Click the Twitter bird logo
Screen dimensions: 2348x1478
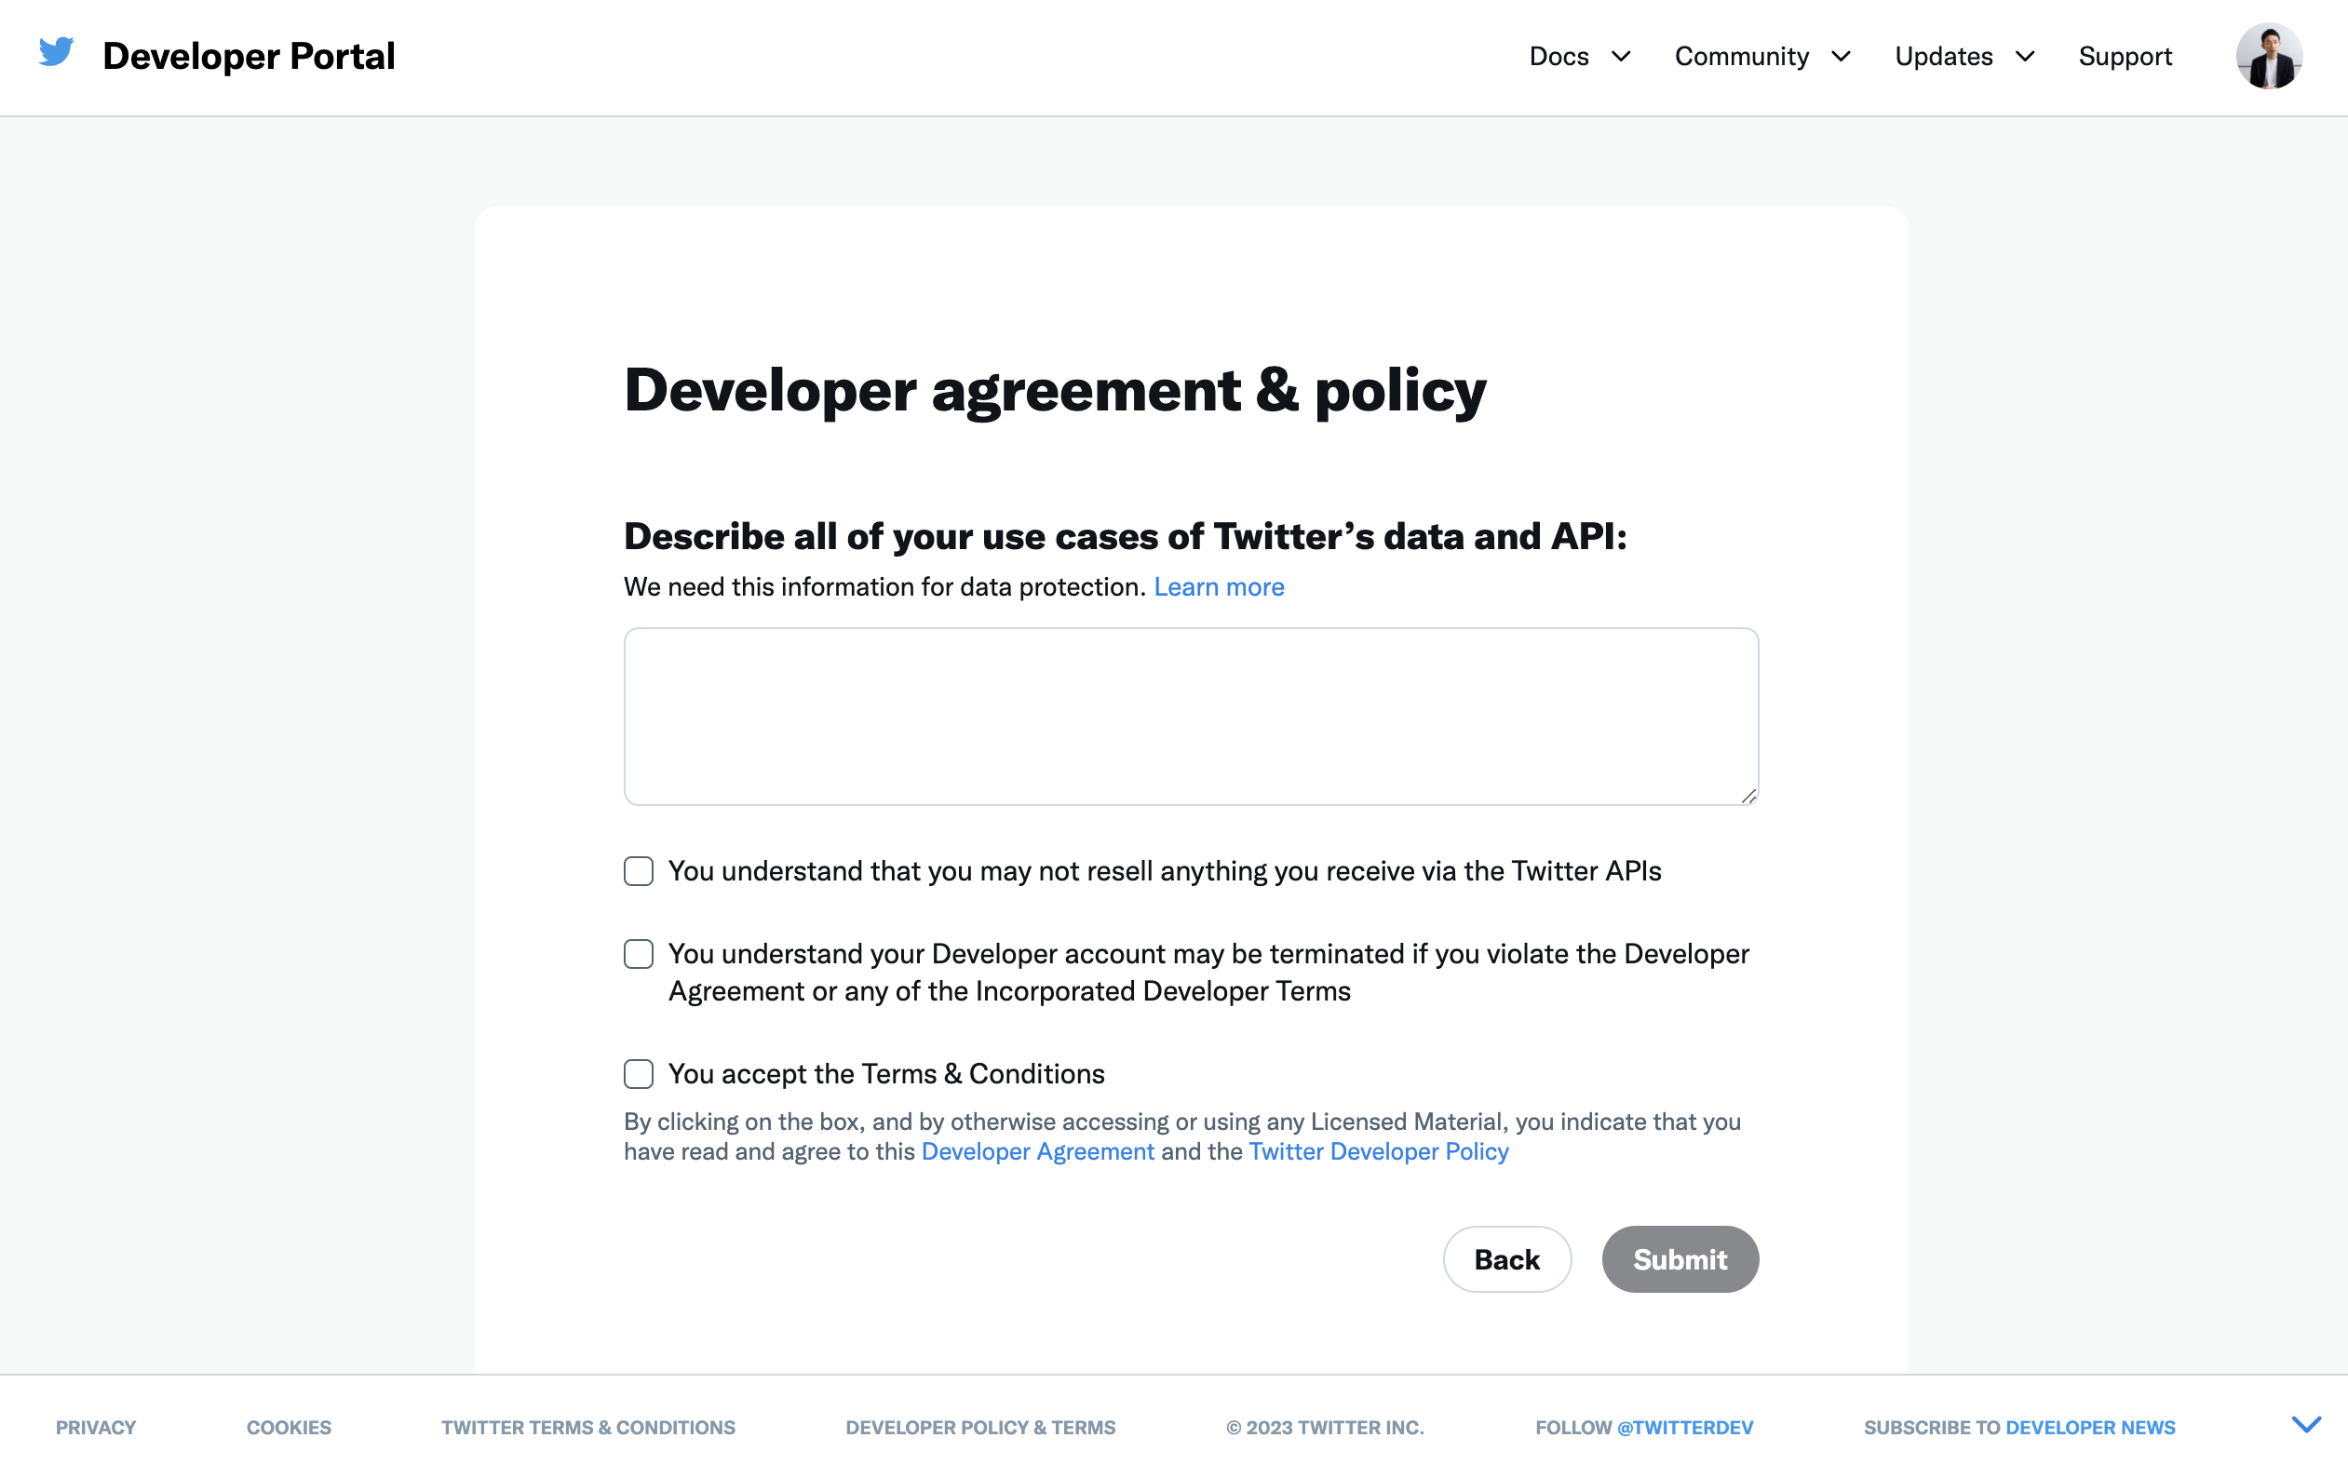56,52
